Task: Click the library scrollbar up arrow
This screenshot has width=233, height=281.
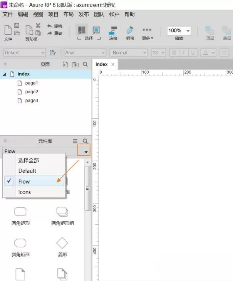Action: point(87,162)
